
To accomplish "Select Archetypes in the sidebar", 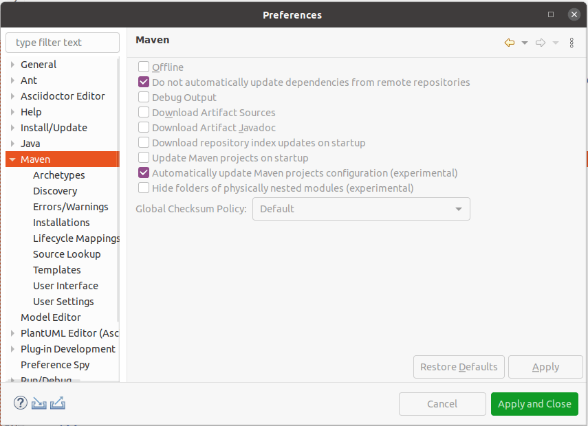I will point(56,175).
